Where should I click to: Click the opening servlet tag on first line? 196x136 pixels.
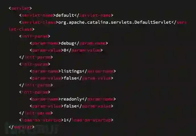coord(20,8)
